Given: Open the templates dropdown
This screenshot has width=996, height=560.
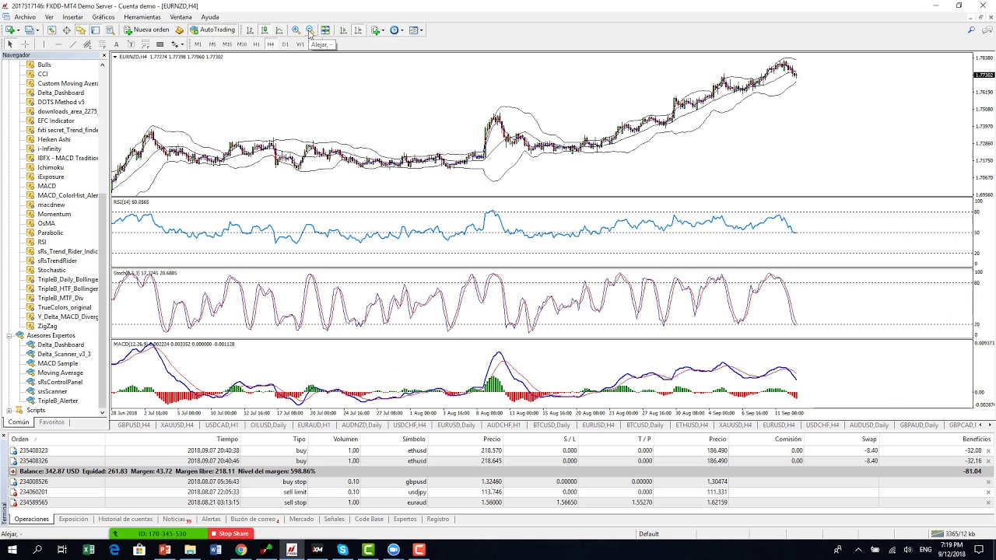Looking at the screenshot, I should tap(416, 30).
